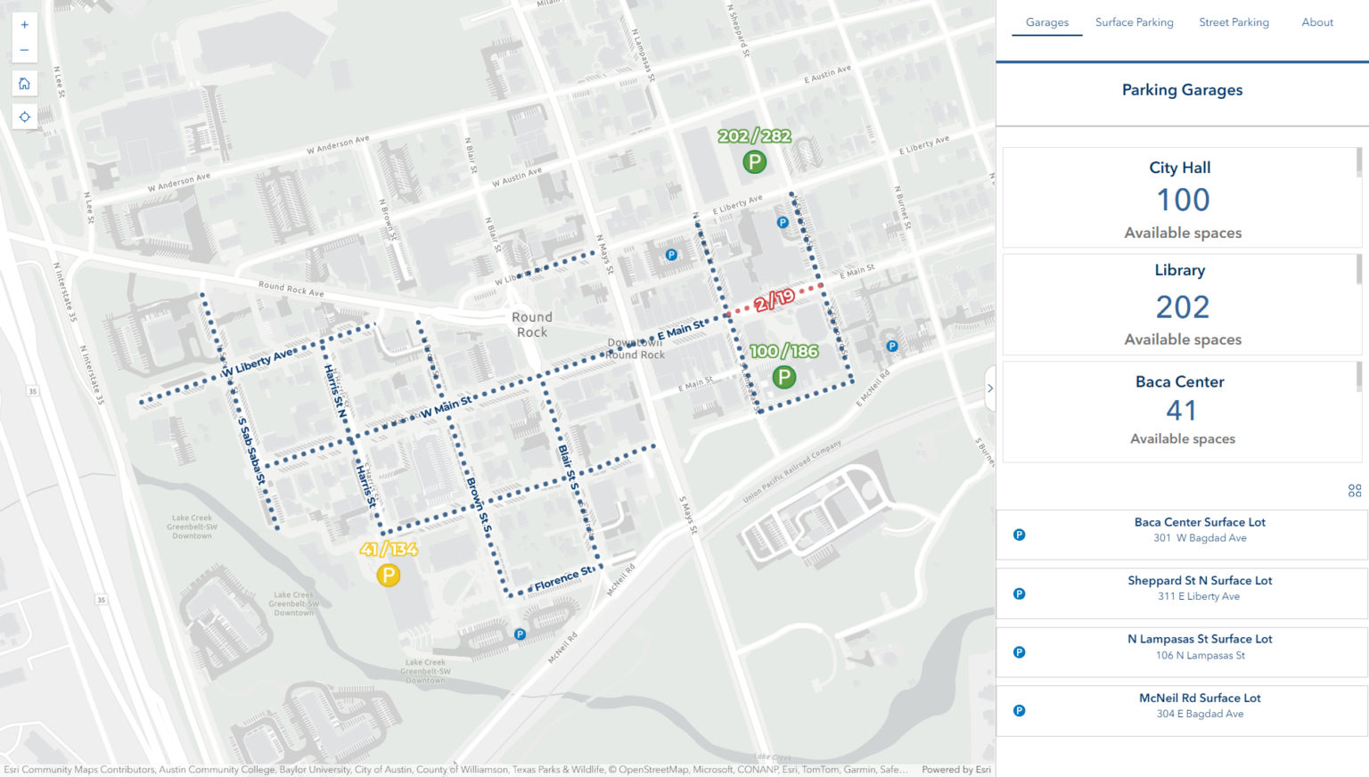The width and height of the screenshot is (1369, 777).
Task: Open the grid view icon above the lot list
Action: coord(1354,490)
